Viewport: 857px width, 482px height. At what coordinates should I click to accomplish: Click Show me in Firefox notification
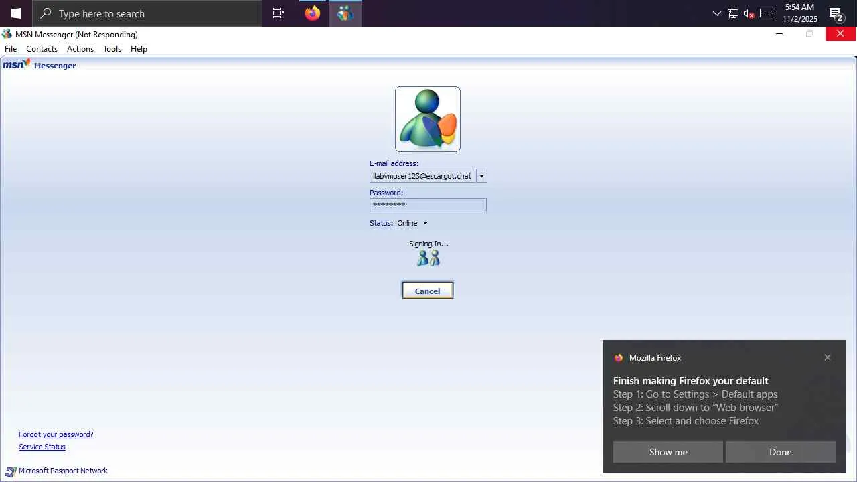[668, 452]
